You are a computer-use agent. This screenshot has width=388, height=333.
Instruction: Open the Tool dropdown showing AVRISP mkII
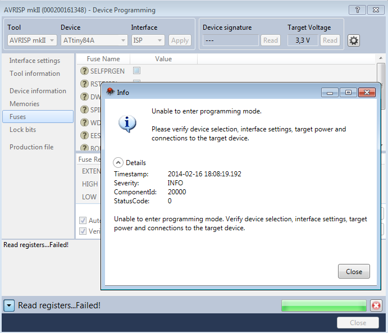click(x=32, y=40)
